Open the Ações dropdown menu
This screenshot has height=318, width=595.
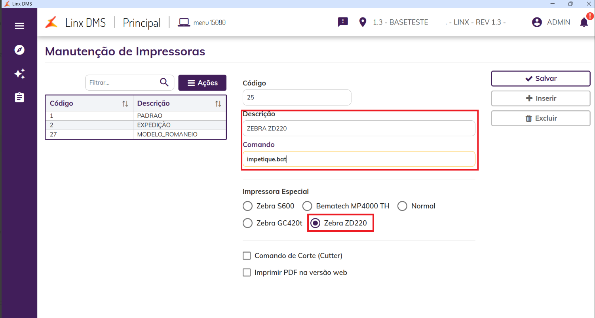202,83
